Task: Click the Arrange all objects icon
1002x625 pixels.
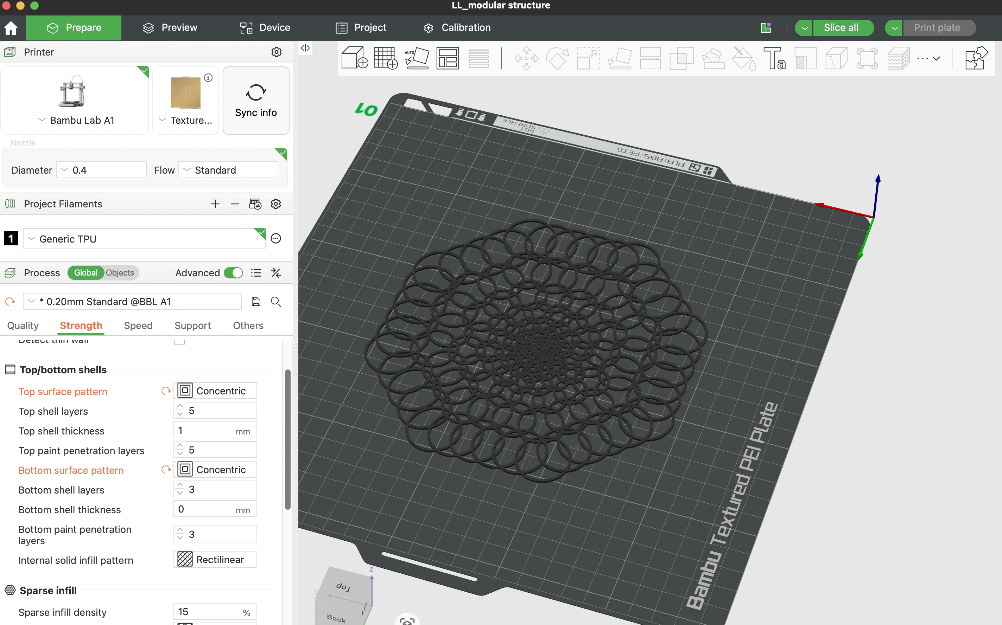Action: click(447, 58)
